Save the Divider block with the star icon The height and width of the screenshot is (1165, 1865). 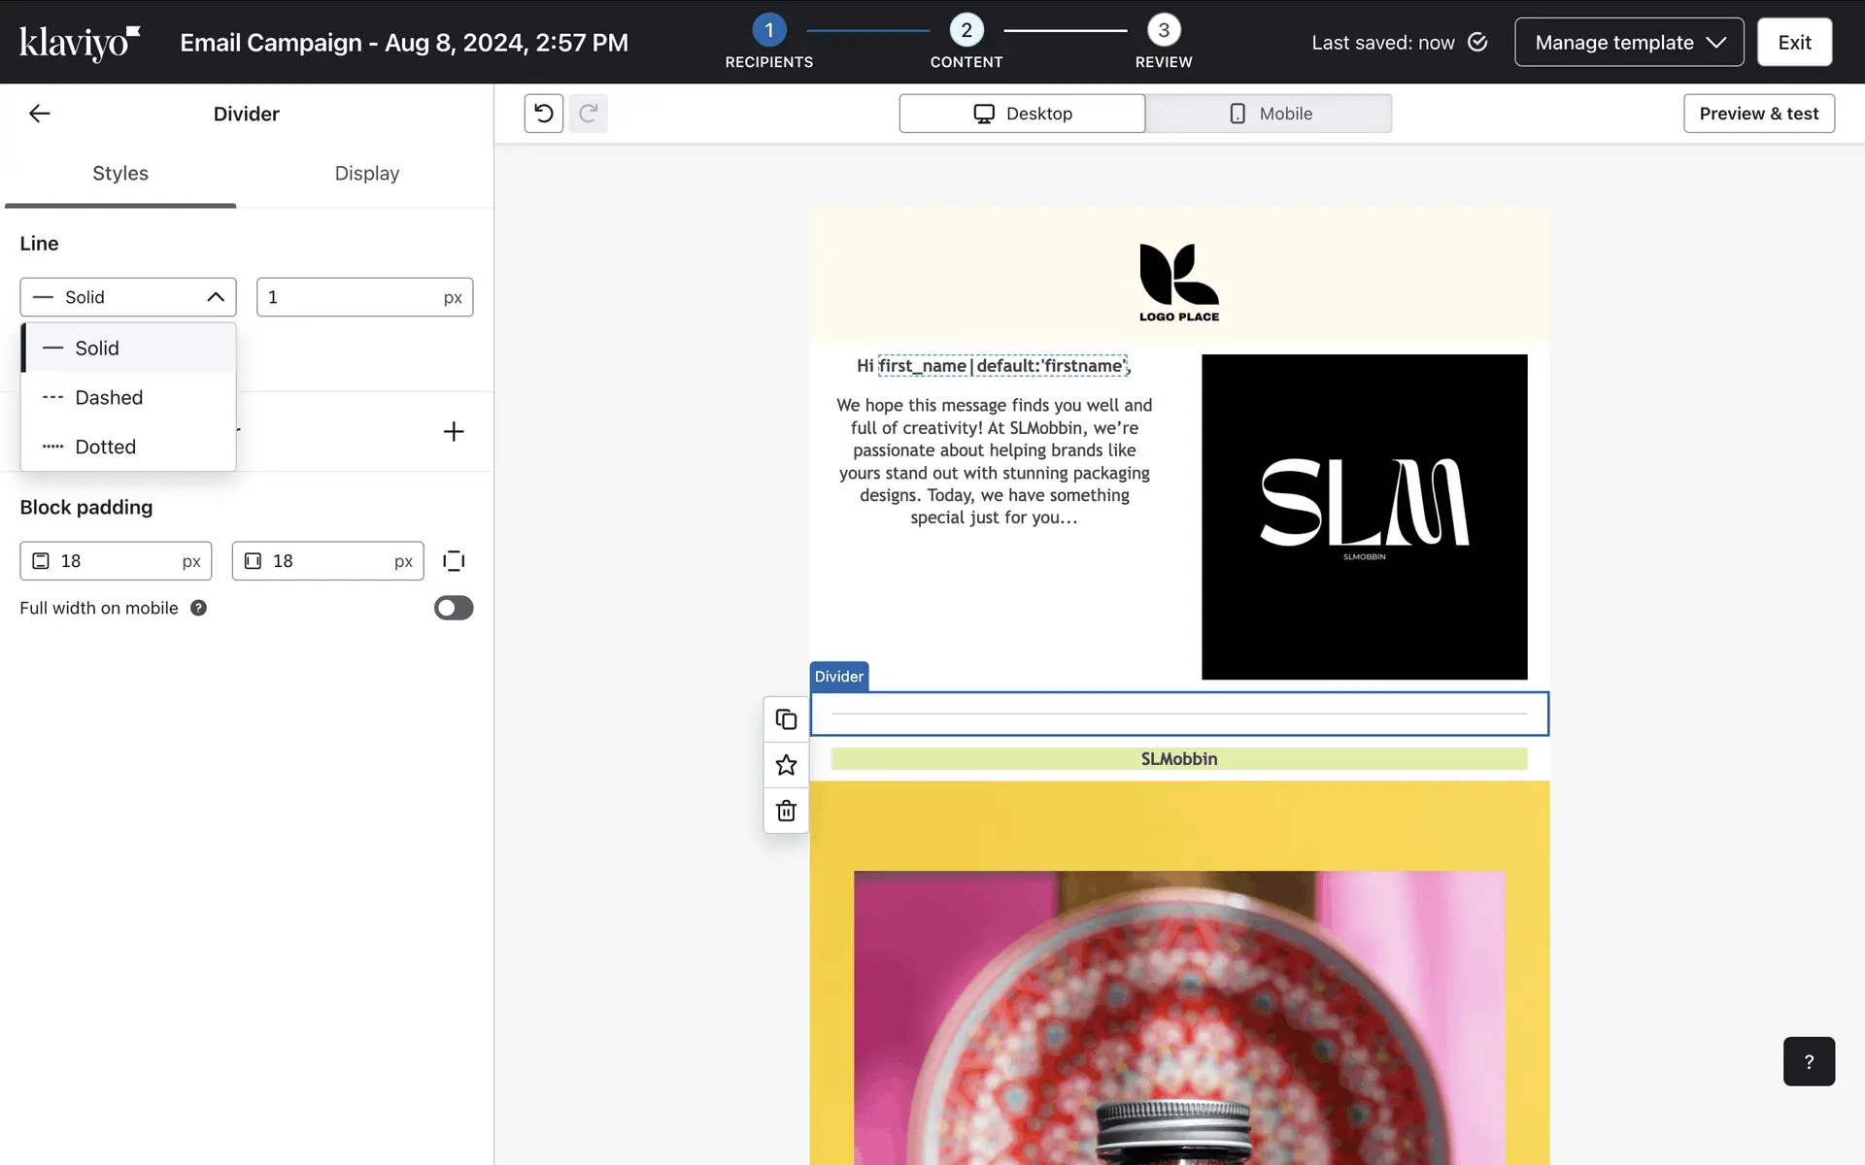click(x=786, y=765)
